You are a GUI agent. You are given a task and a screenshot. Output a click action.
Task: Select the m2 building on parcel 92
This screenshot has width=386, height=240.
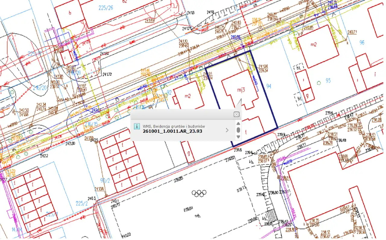coord(188,96)
